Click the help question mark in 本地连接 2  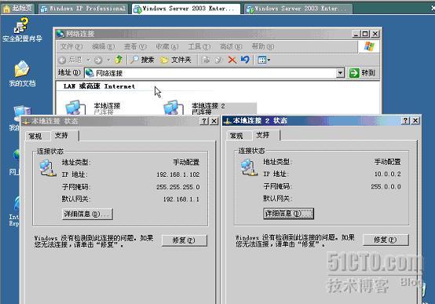click(x=406, y=120)
